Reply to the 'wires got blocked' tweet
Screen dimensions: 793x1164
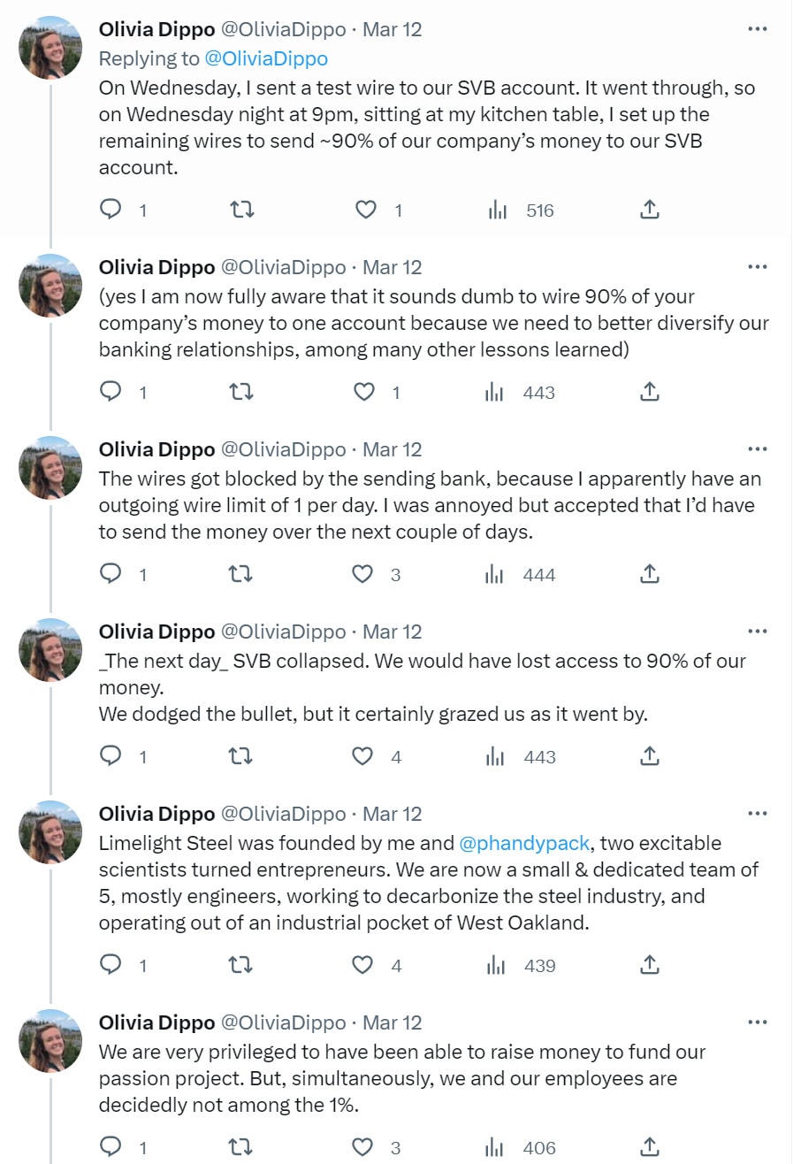coord(111,574)
